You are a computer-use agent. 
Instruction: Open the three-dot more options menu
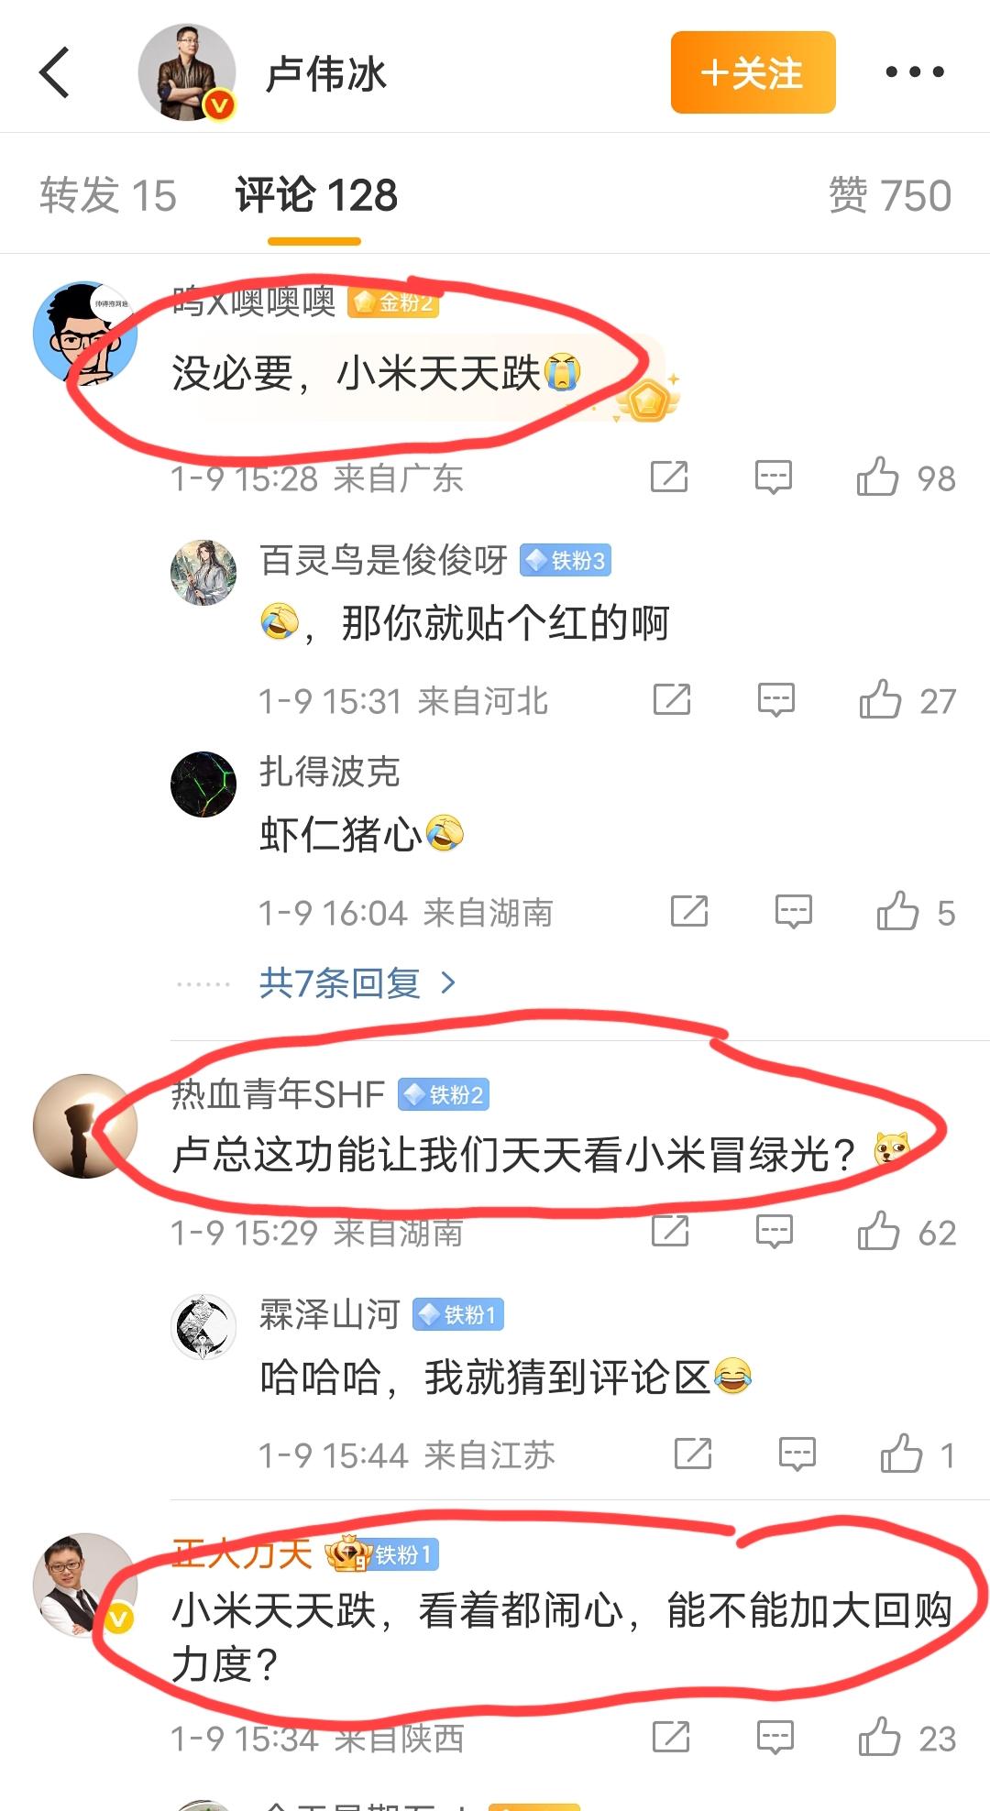(914, 72)
